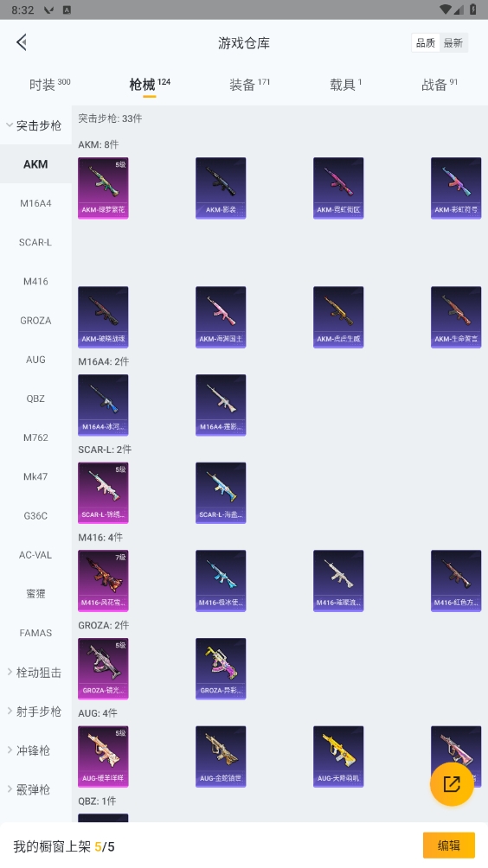
Task: Open the GROZA-异彩 skin card
Action: (221, 668)
